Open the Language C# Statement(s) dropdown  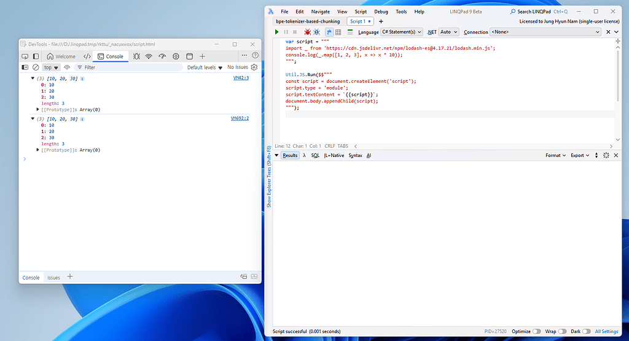point(401,32)
